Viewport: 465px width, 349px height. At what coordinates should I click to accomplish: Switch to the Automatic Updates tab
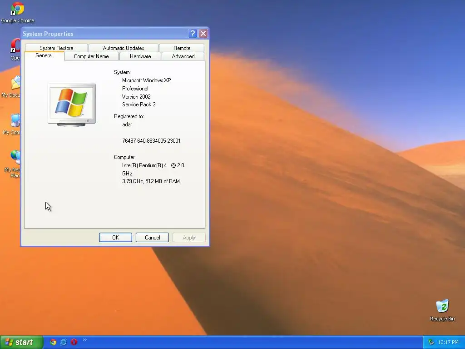pyautogui.click(x=124, y=48)
